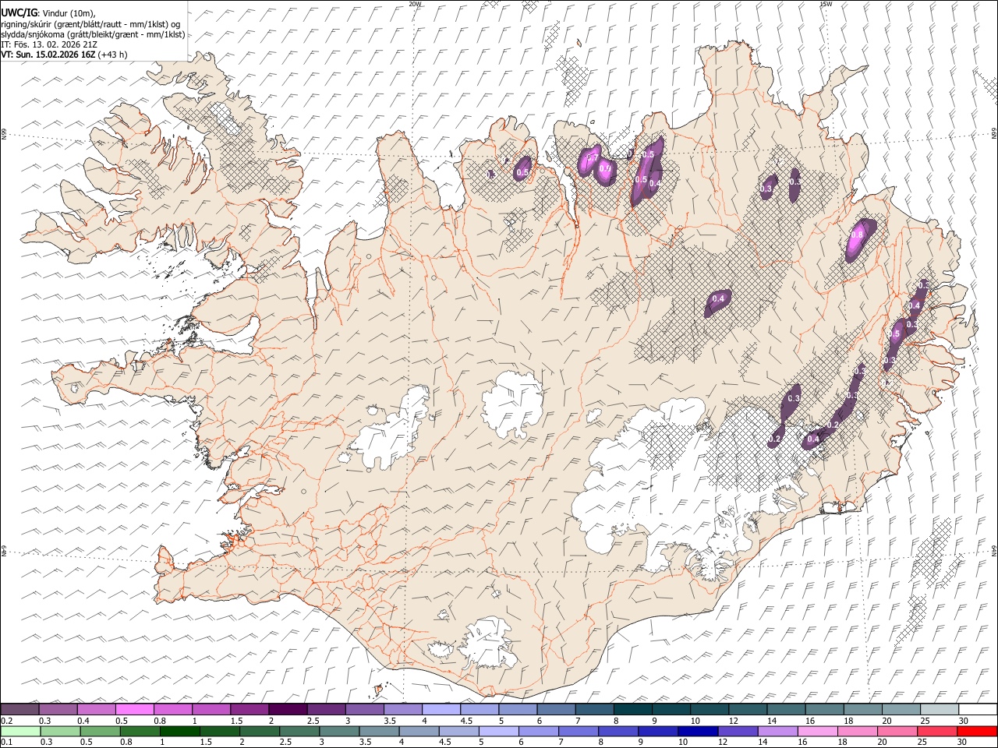Screen dimensions: 998x748
Task: Pick the light grey upper swatch between 25 and 30
Action: pyautogui.click(x=938, y=710)
